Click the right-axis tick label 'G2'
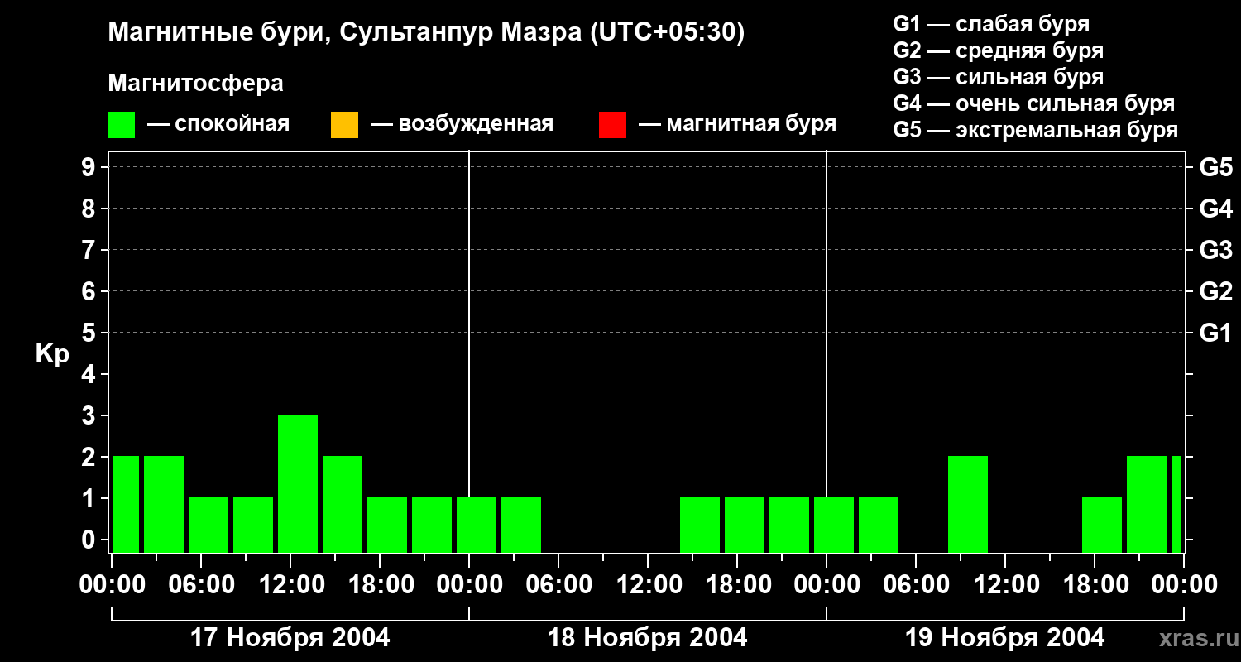Screen dimensions: 1241x662 pos(1215,291)
